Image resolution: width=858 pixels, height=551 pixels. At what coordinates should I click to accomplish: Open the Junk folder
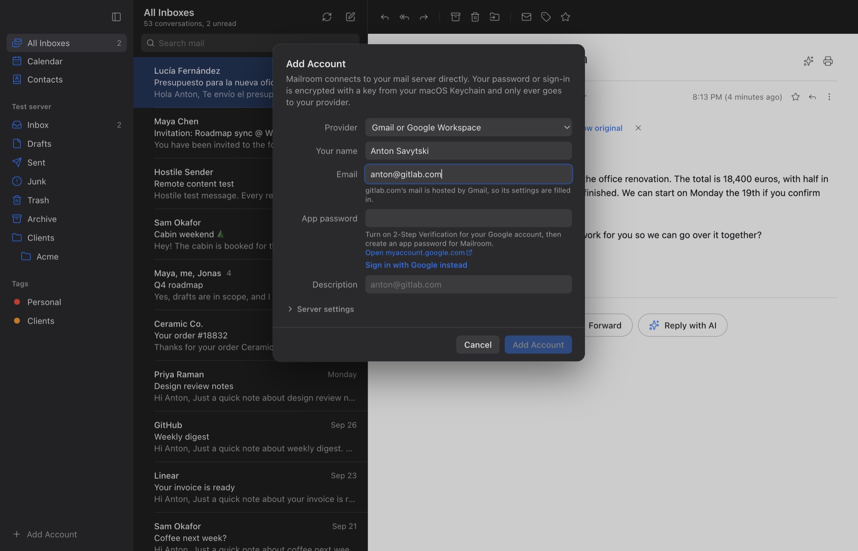point(66,181)
